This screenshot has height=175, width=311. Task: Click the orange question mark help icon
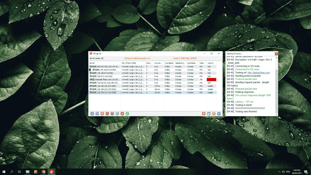click(214, 114)
